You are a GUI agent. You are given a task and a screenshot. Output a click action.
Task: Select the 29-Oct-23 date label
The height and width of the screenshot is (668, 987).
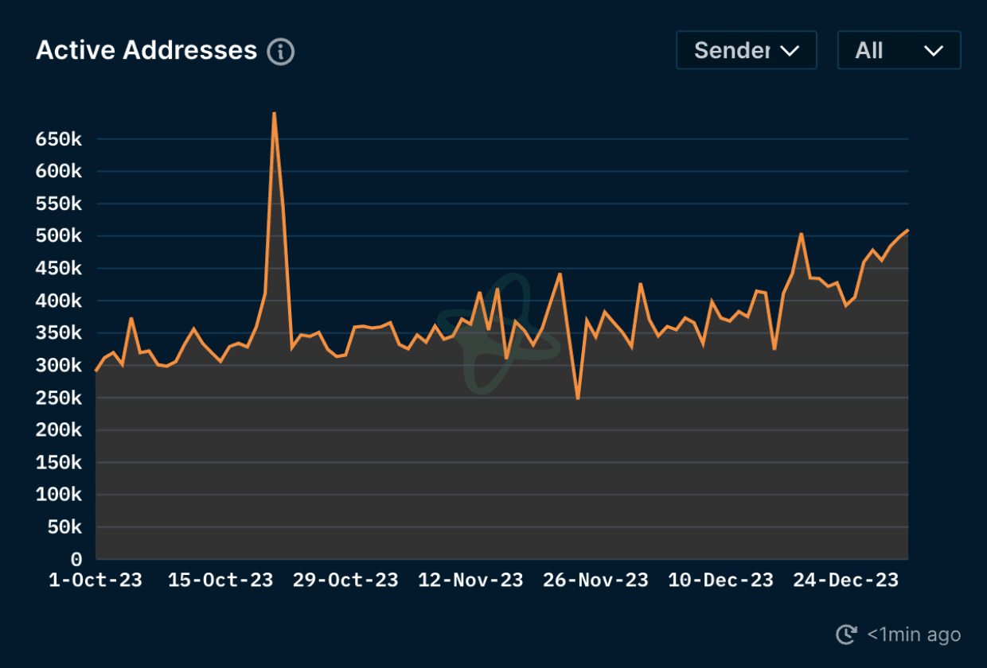click(x=345, y=581)
